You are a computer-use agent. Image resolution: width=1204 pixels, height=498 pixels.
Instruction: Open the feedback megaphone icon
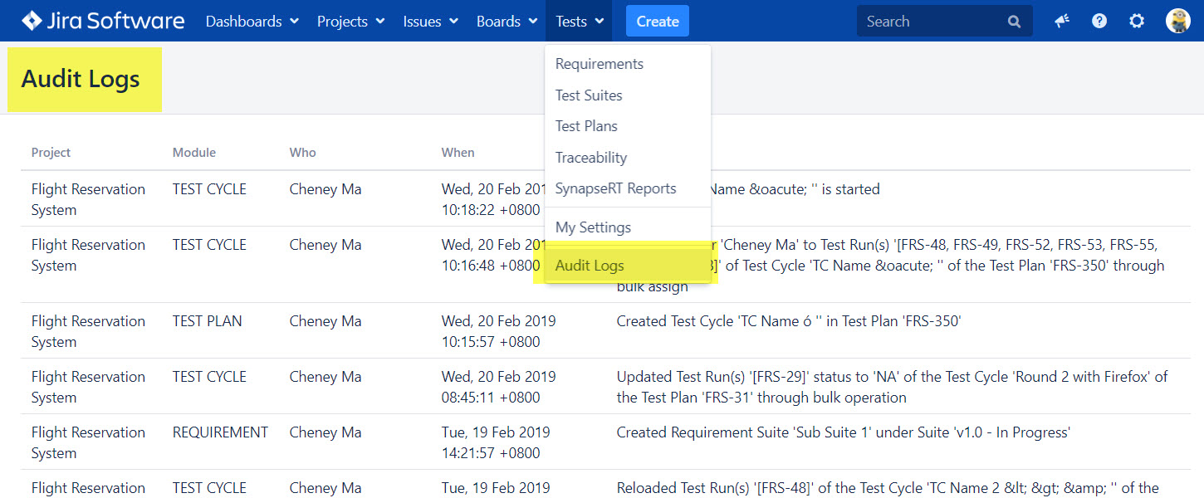[x=1061, y=22]
